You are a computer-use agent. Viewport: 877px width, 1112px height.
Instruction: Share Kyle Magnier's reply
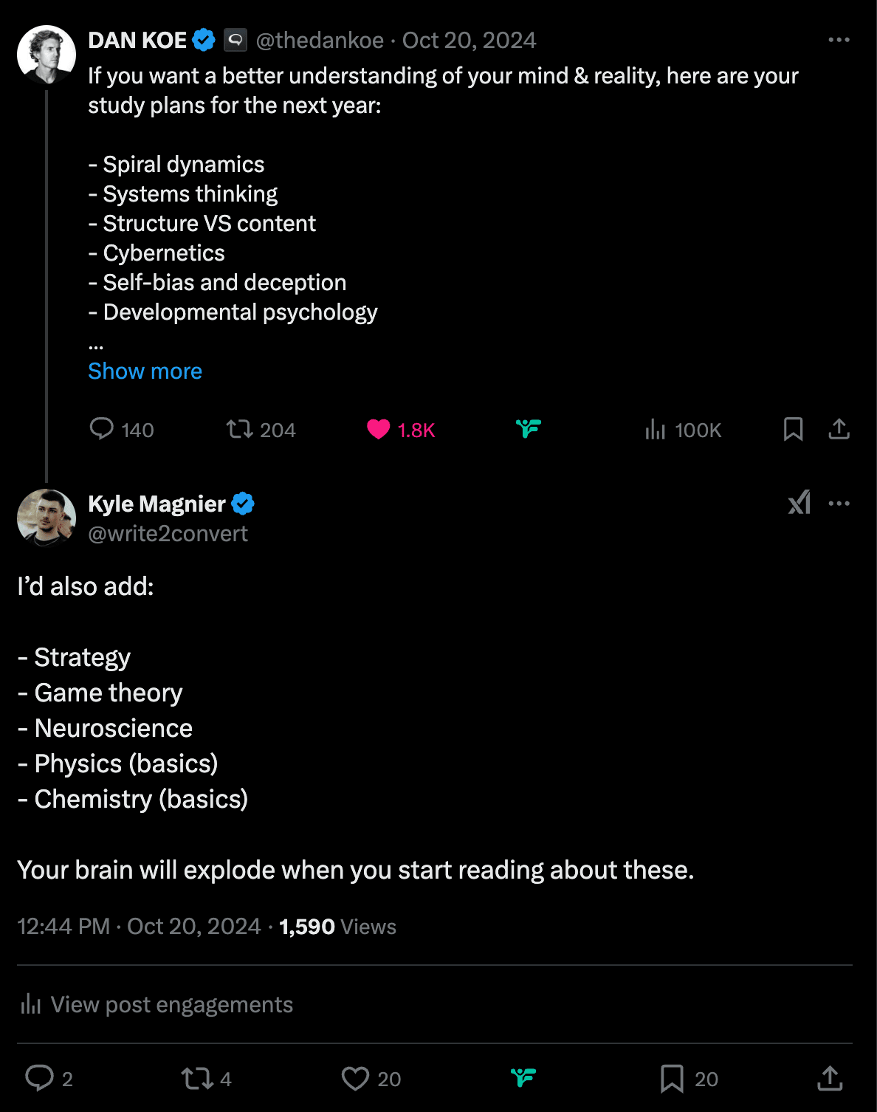(830, 1078)
